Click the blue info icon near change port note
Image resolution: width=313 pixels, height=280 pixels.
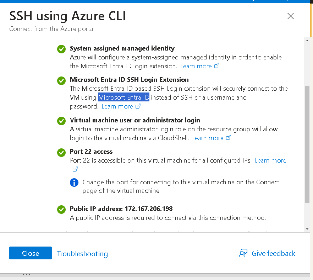(74, 182)
